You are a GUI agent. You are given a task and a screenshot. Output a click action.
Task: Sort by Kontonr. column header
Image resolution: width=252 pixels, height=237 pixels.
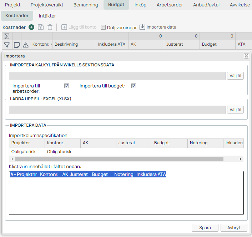pyautogui.click(x=41, y=44)
